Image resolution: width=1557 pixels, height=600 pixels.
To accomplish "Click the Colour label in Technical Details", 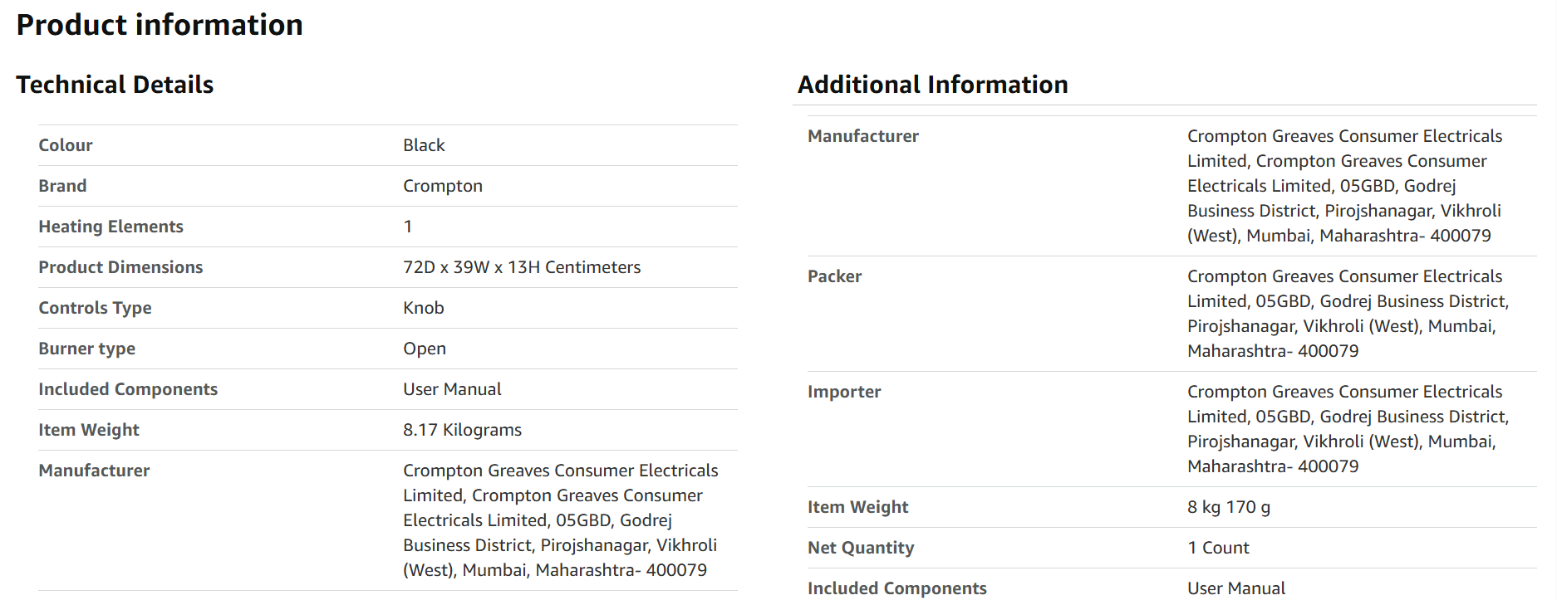I will tap(66, 145).
